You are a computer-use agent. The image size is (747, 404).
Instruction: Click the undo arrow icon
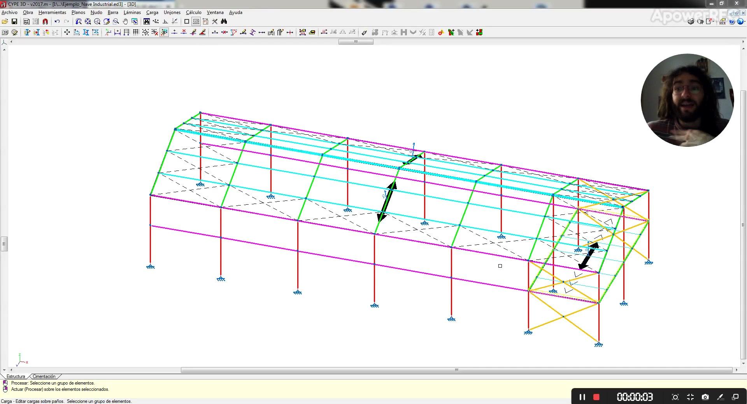57,21
